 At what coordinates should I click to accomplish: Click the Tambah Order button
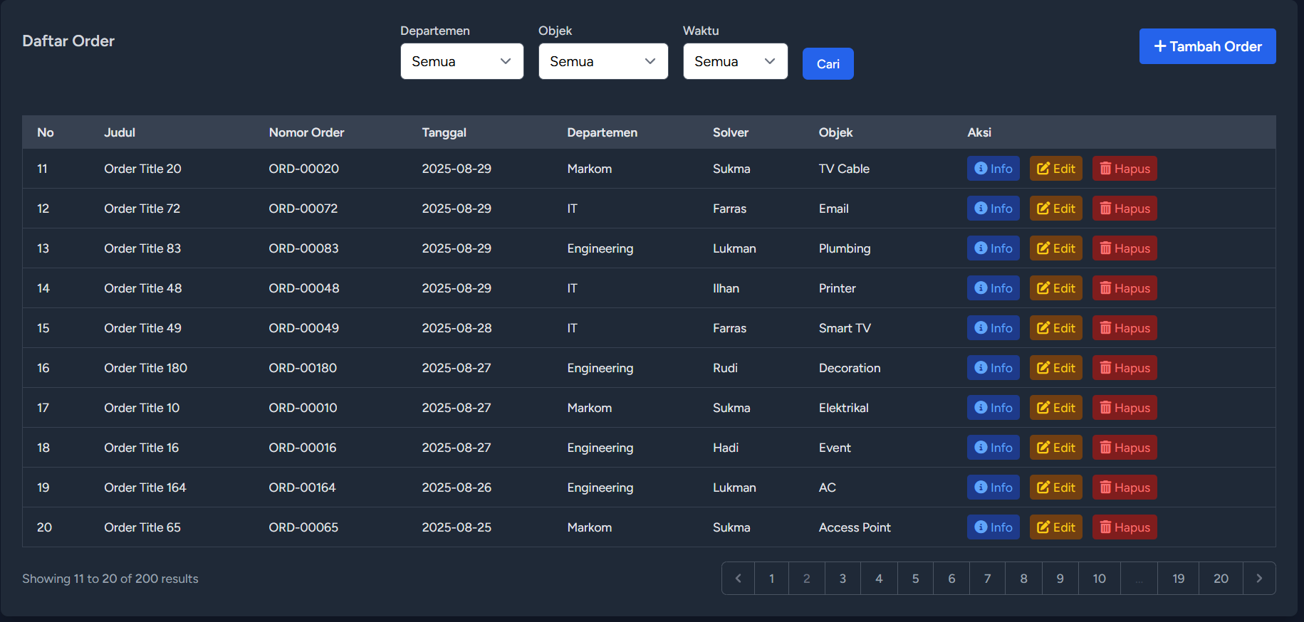[x=1207, y=46]
